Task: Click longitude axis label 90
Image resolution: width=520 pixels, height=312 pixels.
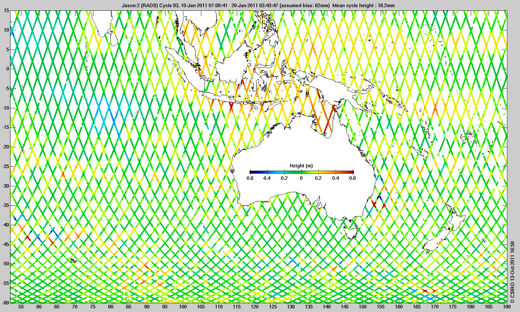Action: (x=147, y=307)
